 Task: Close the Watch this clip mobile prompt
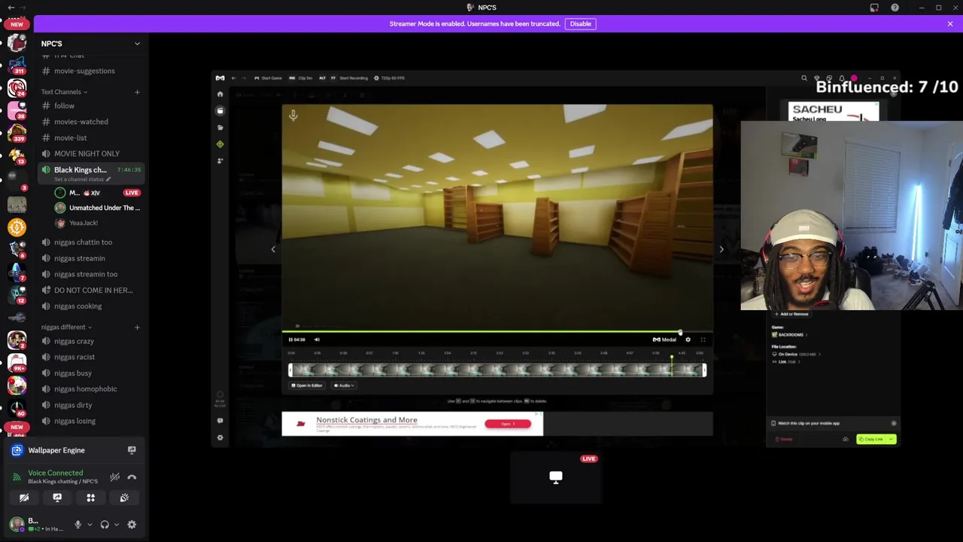pyautogui.click(x=894, y=423)
